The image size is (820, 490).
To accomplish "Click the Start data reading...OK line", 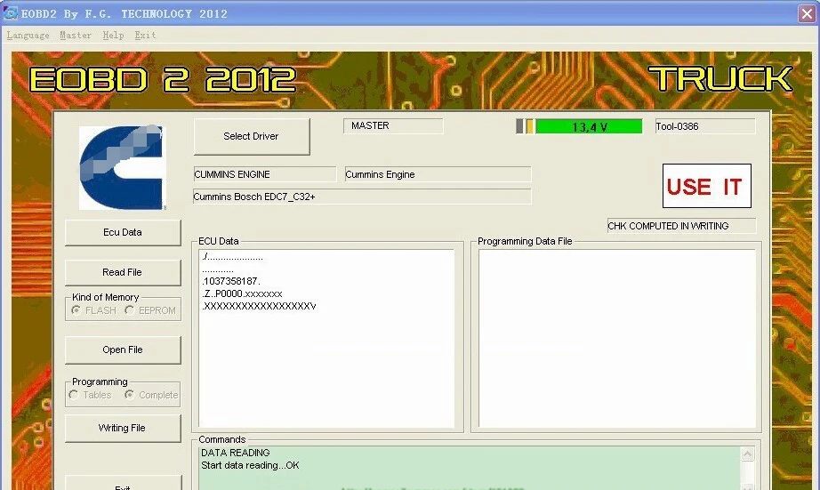I will point(250,465).
